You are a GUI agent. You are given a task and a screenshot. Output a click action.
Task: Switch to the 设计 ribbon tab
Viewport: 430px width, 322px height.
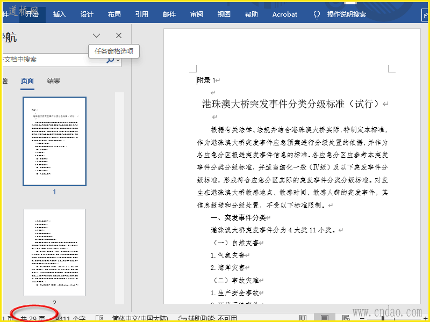[87, 14]
